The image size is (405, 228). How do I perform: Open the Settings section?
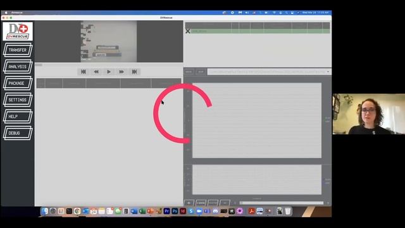[18, 100]
